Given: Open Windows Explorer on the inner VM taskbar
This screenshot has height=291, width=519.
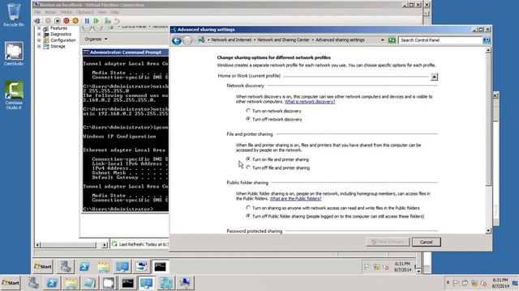Looking at the screenshot, I should coord(104,266).
